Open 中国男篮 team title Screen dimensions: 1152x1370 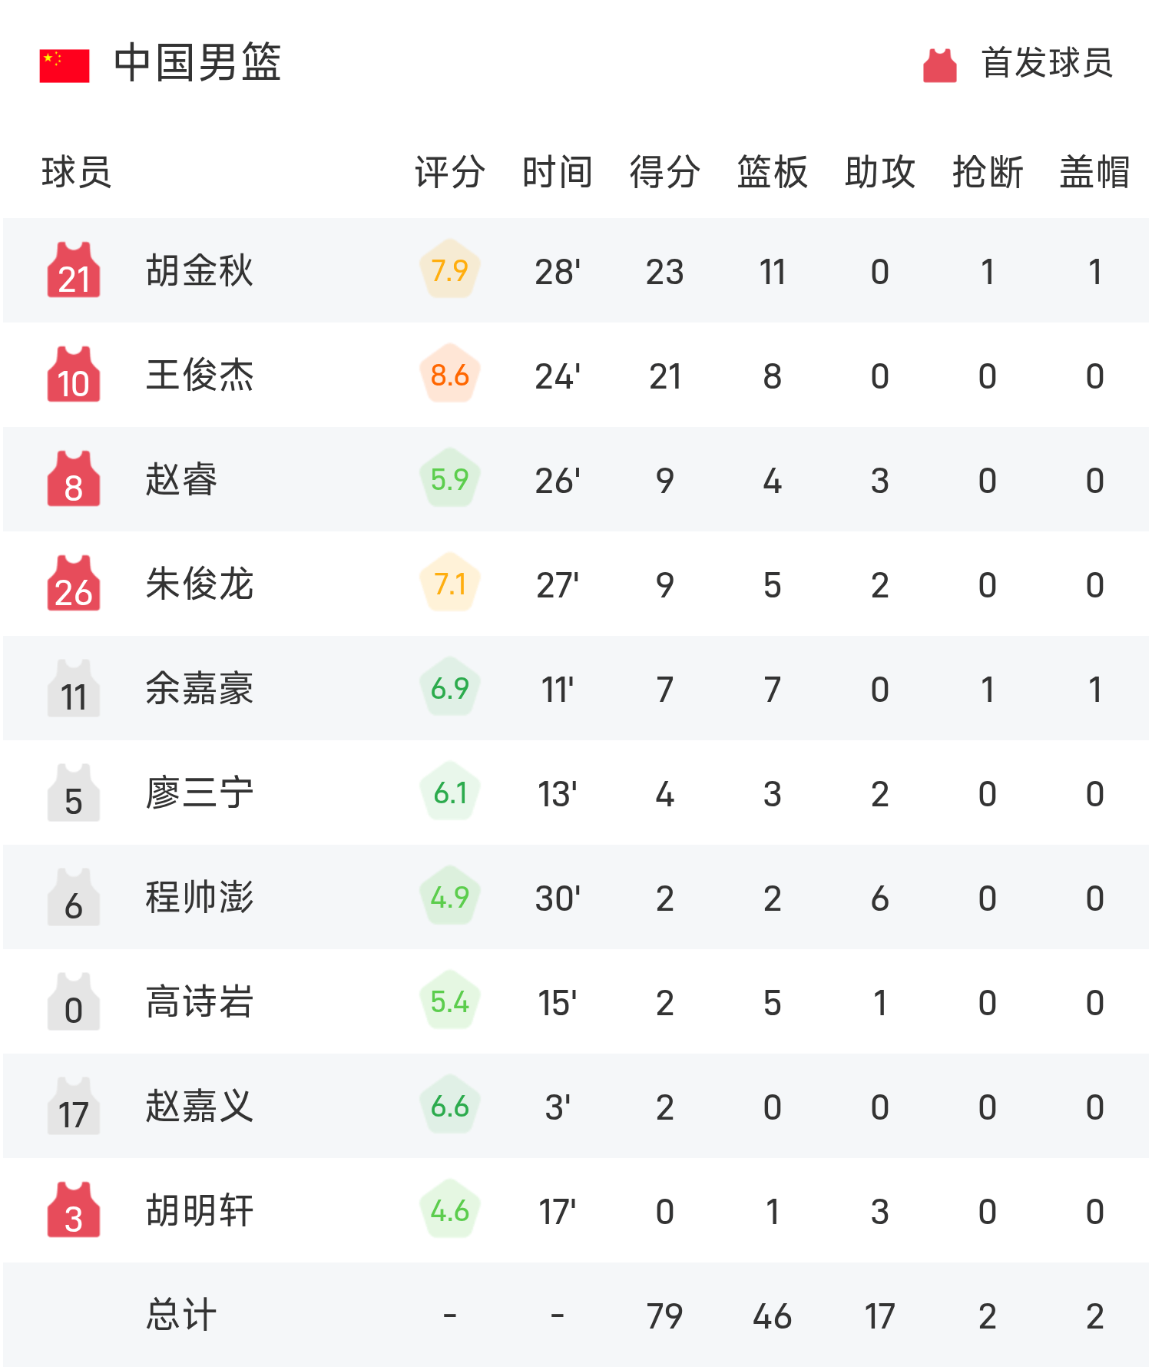click(x=197, y=63)
